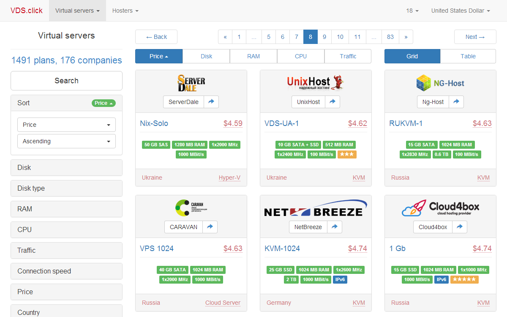Click the IPv6 badge on the 1 Gb plan
Viewport: 507px width, 317px height.
pyautogui.click(x=441, y=280)
